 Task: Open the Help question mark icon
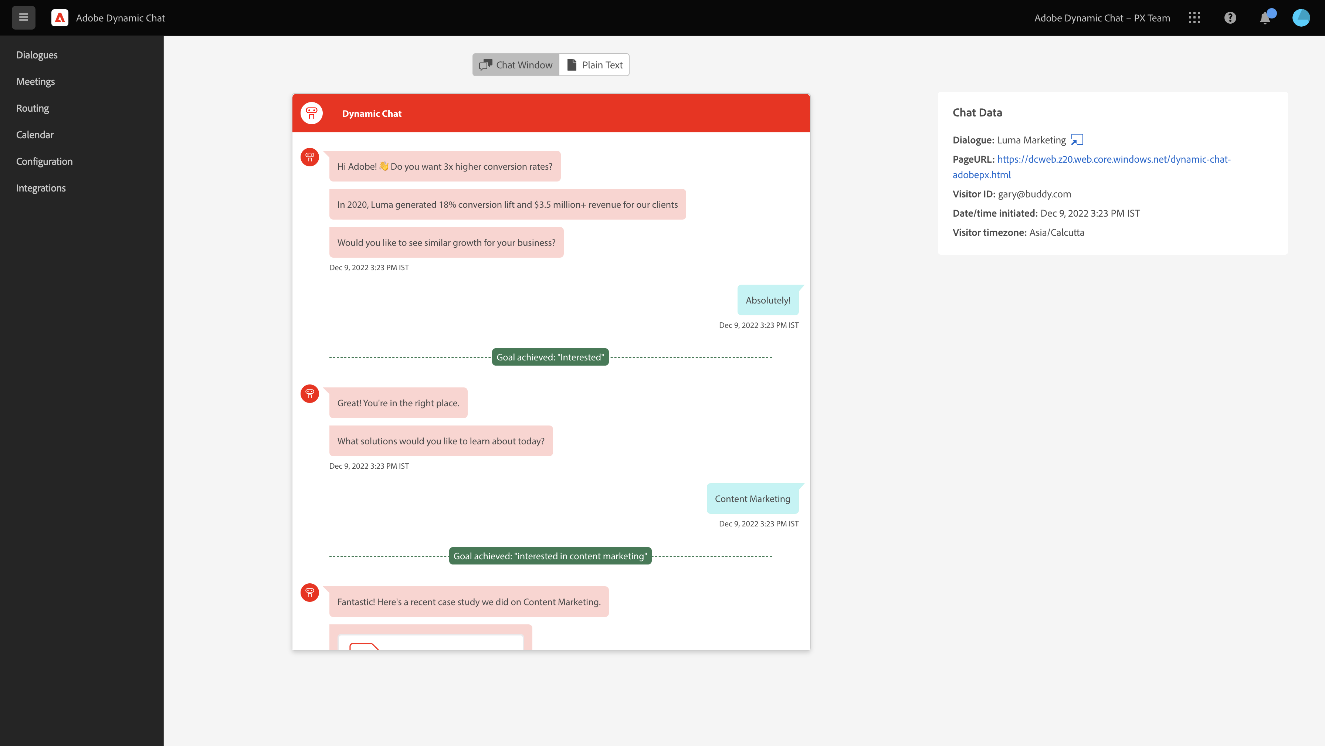coord(1230,17)
